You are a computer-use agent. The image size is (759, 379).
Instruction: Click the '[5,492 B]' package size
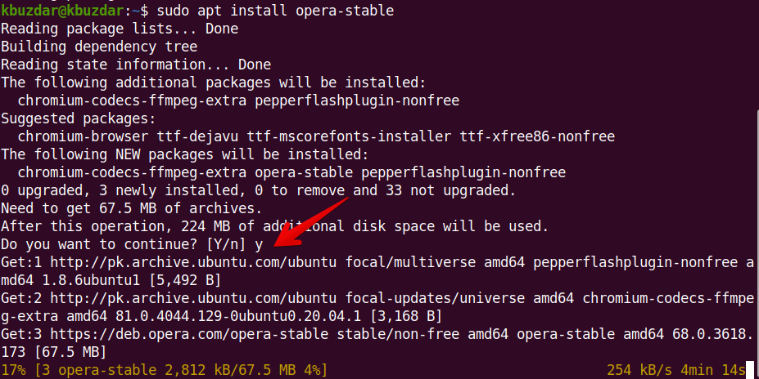pos(184,280)
